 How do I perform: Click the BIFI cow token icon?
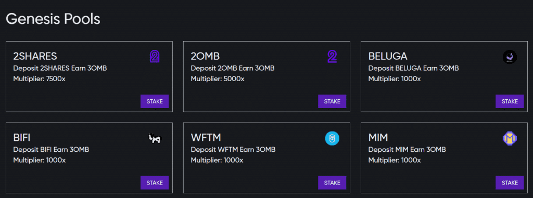[x=155, y=138]
